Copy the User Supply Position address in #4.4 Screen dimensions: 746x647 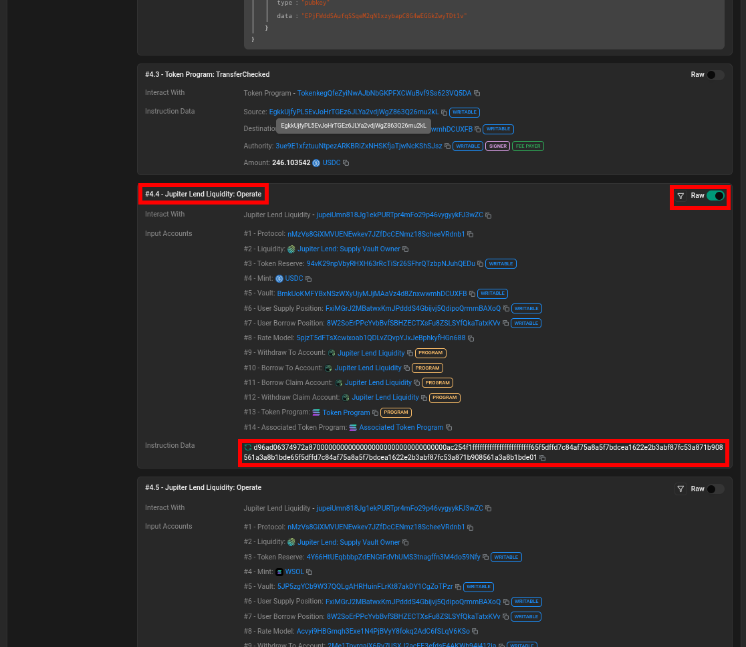click(506, 308)
